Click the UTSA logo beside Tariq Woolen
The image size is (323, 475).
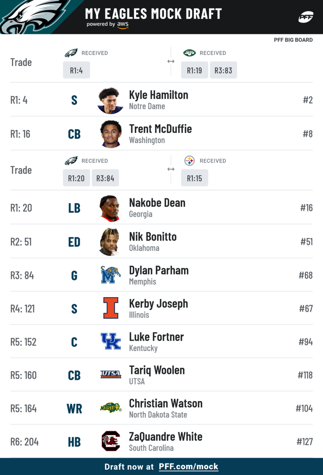111,375
